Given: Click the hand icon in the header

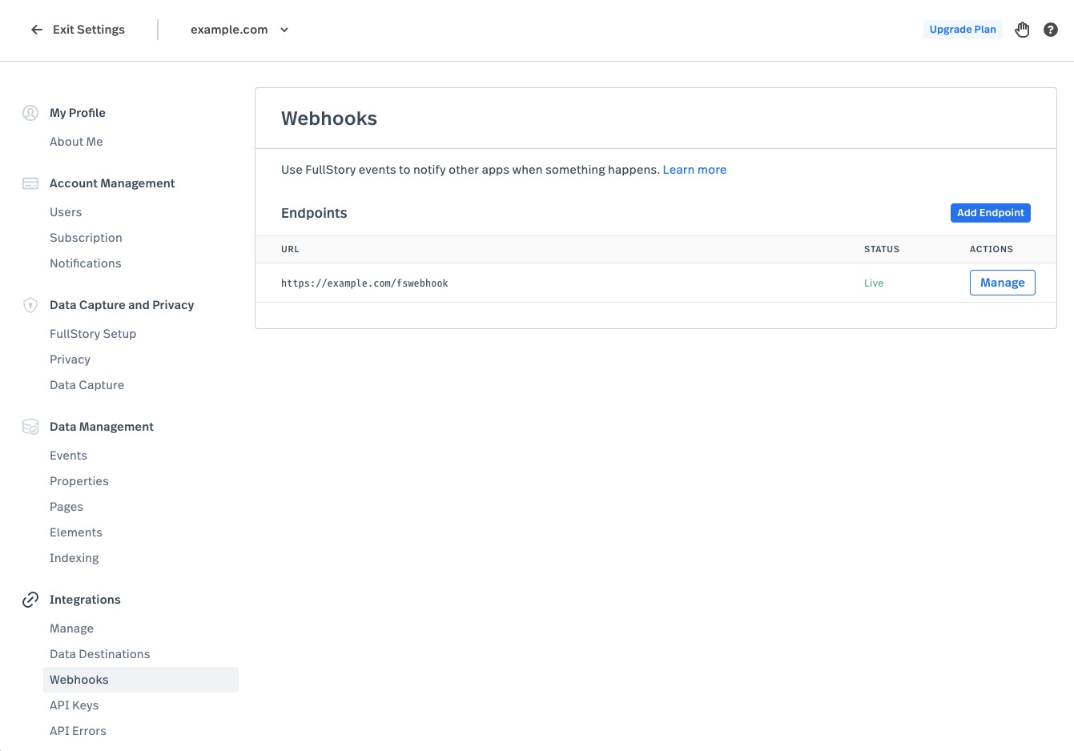Looking at the screenshot, I should (1022, 30).
